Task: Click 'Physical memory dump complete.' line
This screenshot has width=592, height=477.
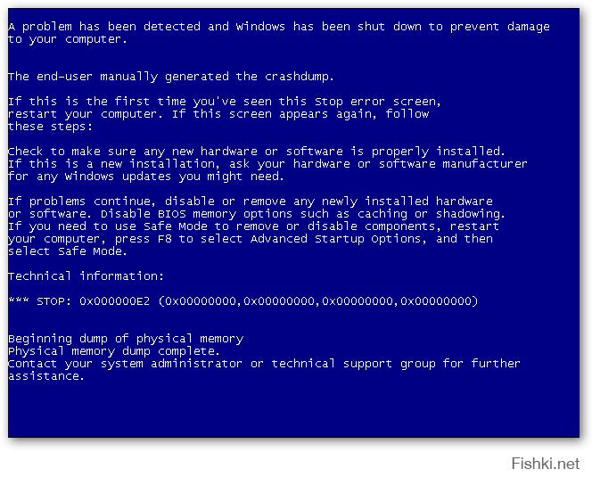Action: [x=113, y=351]
